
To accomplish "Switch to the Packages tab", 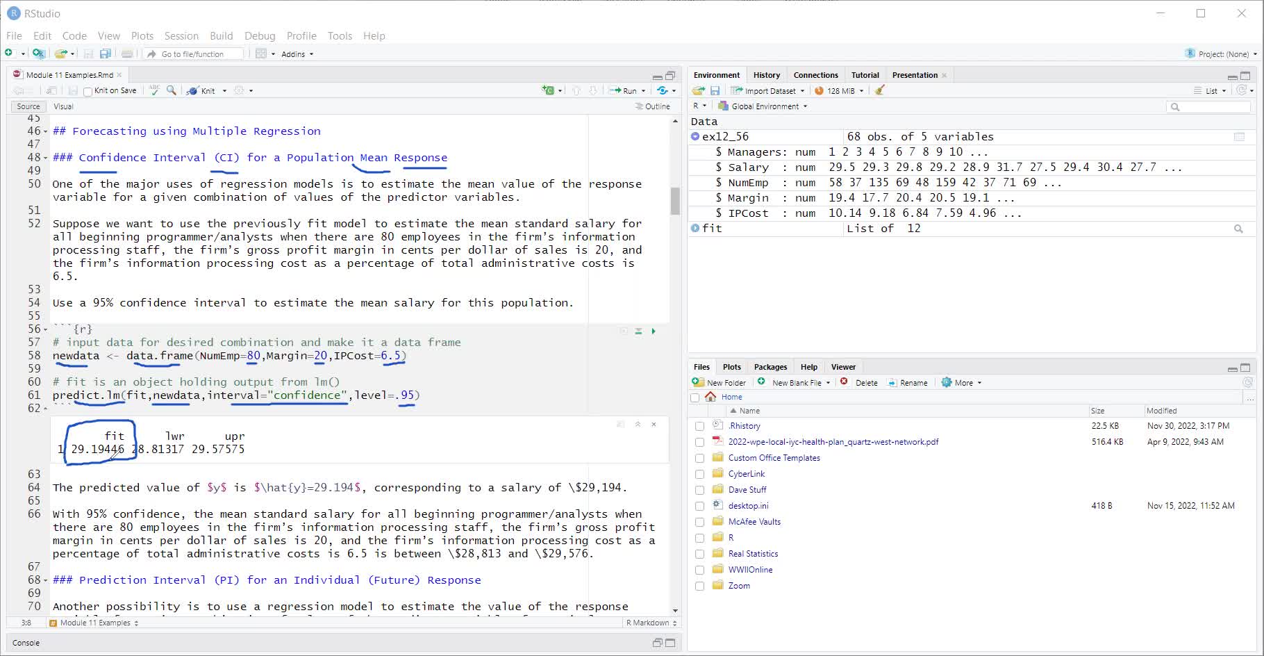I will coord(770,367).
